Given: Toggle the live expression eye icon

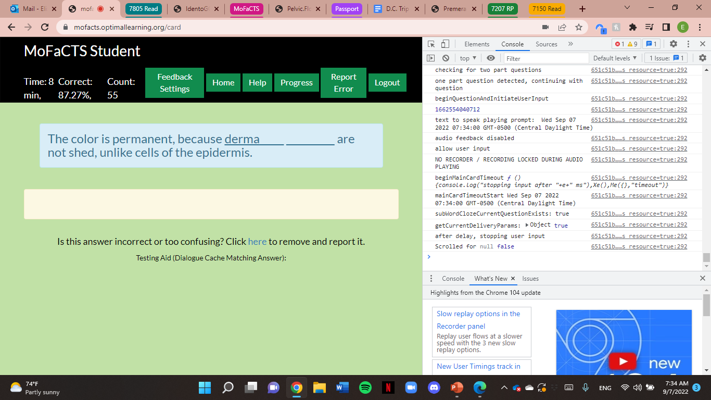Looking at the screenshot, I should (x=490, y=58).
